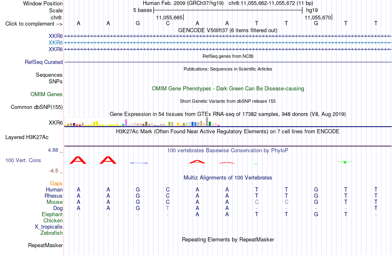Open the 'OMIM Genes' track label
This screenshot has height=255, width=392.
pos(46,94)
